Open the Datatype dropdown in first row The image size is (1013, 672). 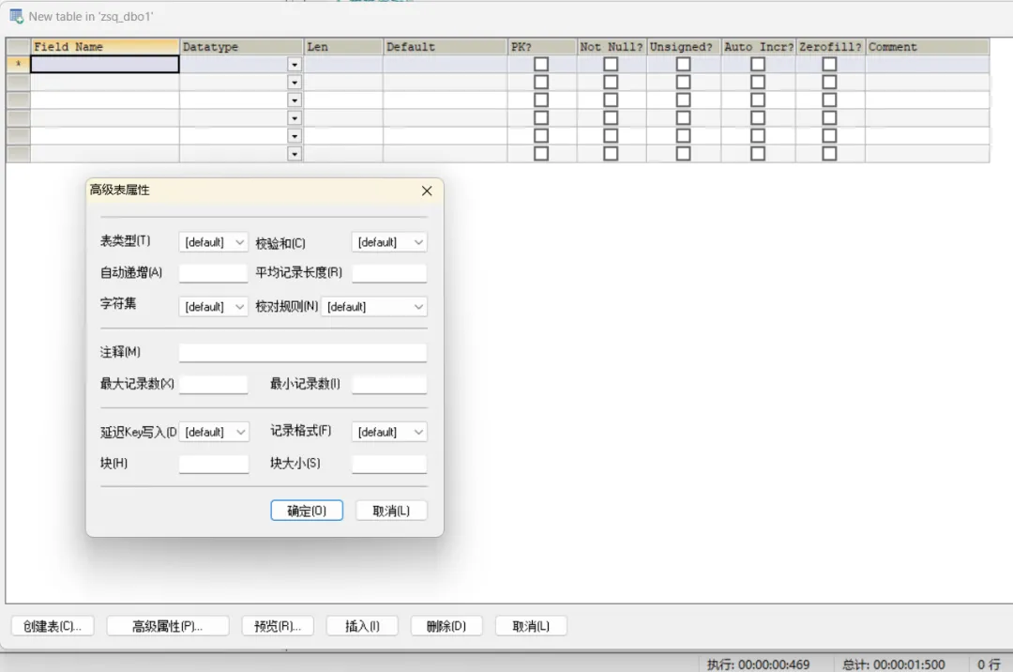(295, 65)
